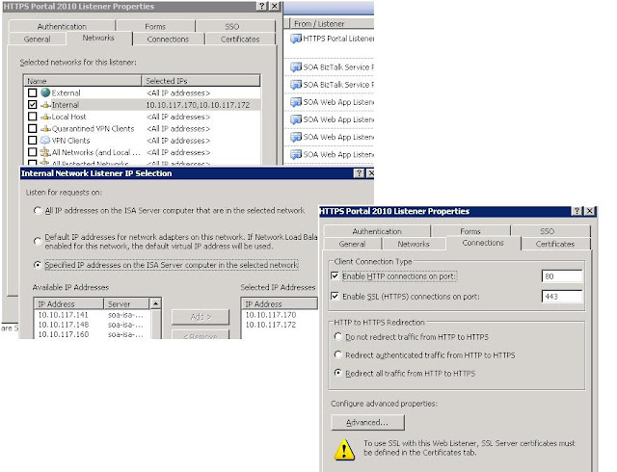Toggle Enable SSL (HTTPS) connections checkbox
This screenshot has height=472, width=617.
[x=335, y=296]
